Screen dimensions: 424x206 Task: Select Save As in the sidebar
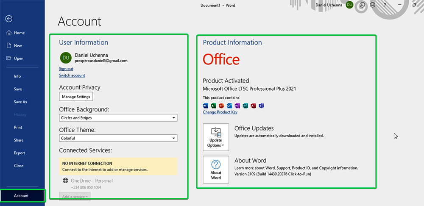[x=20, y=102]
